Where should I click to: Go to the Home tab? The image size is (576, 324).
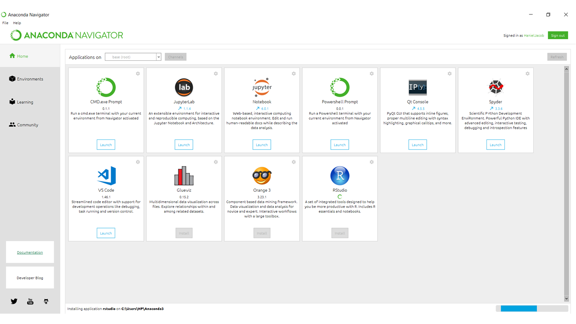[30, 56]
